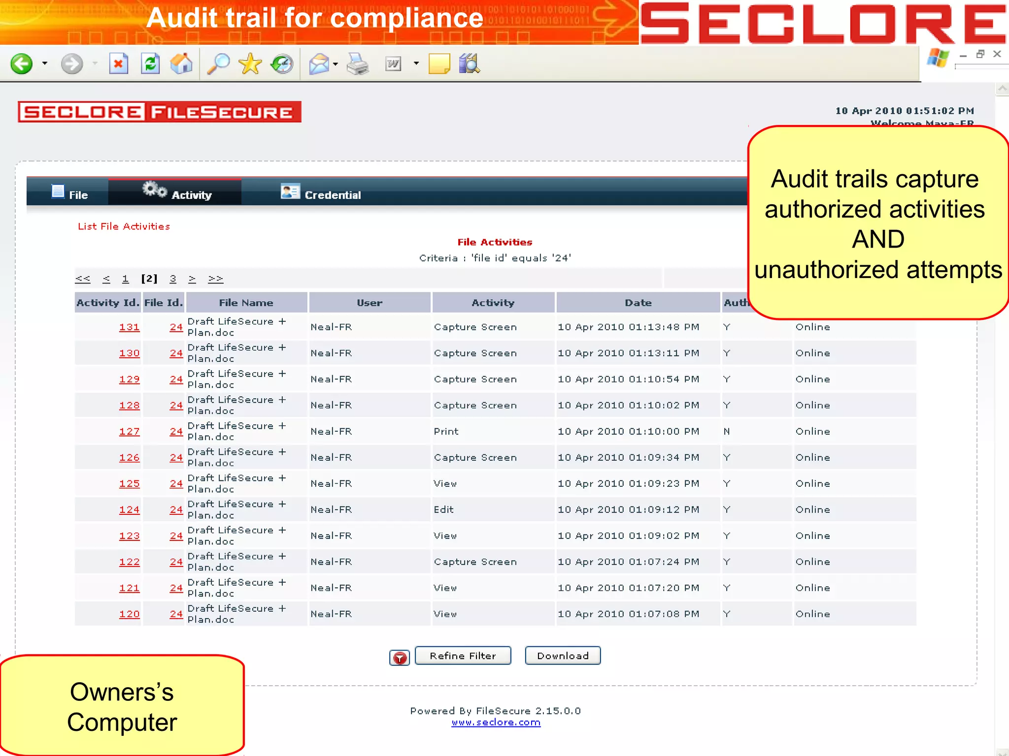
Task: Click the Stop page loading icon
Action: click(118, 63)
